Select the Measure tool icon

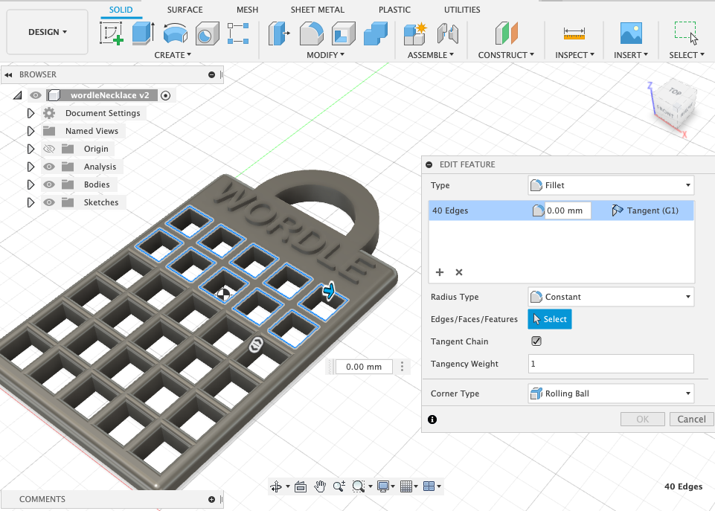tap(574, 33)
